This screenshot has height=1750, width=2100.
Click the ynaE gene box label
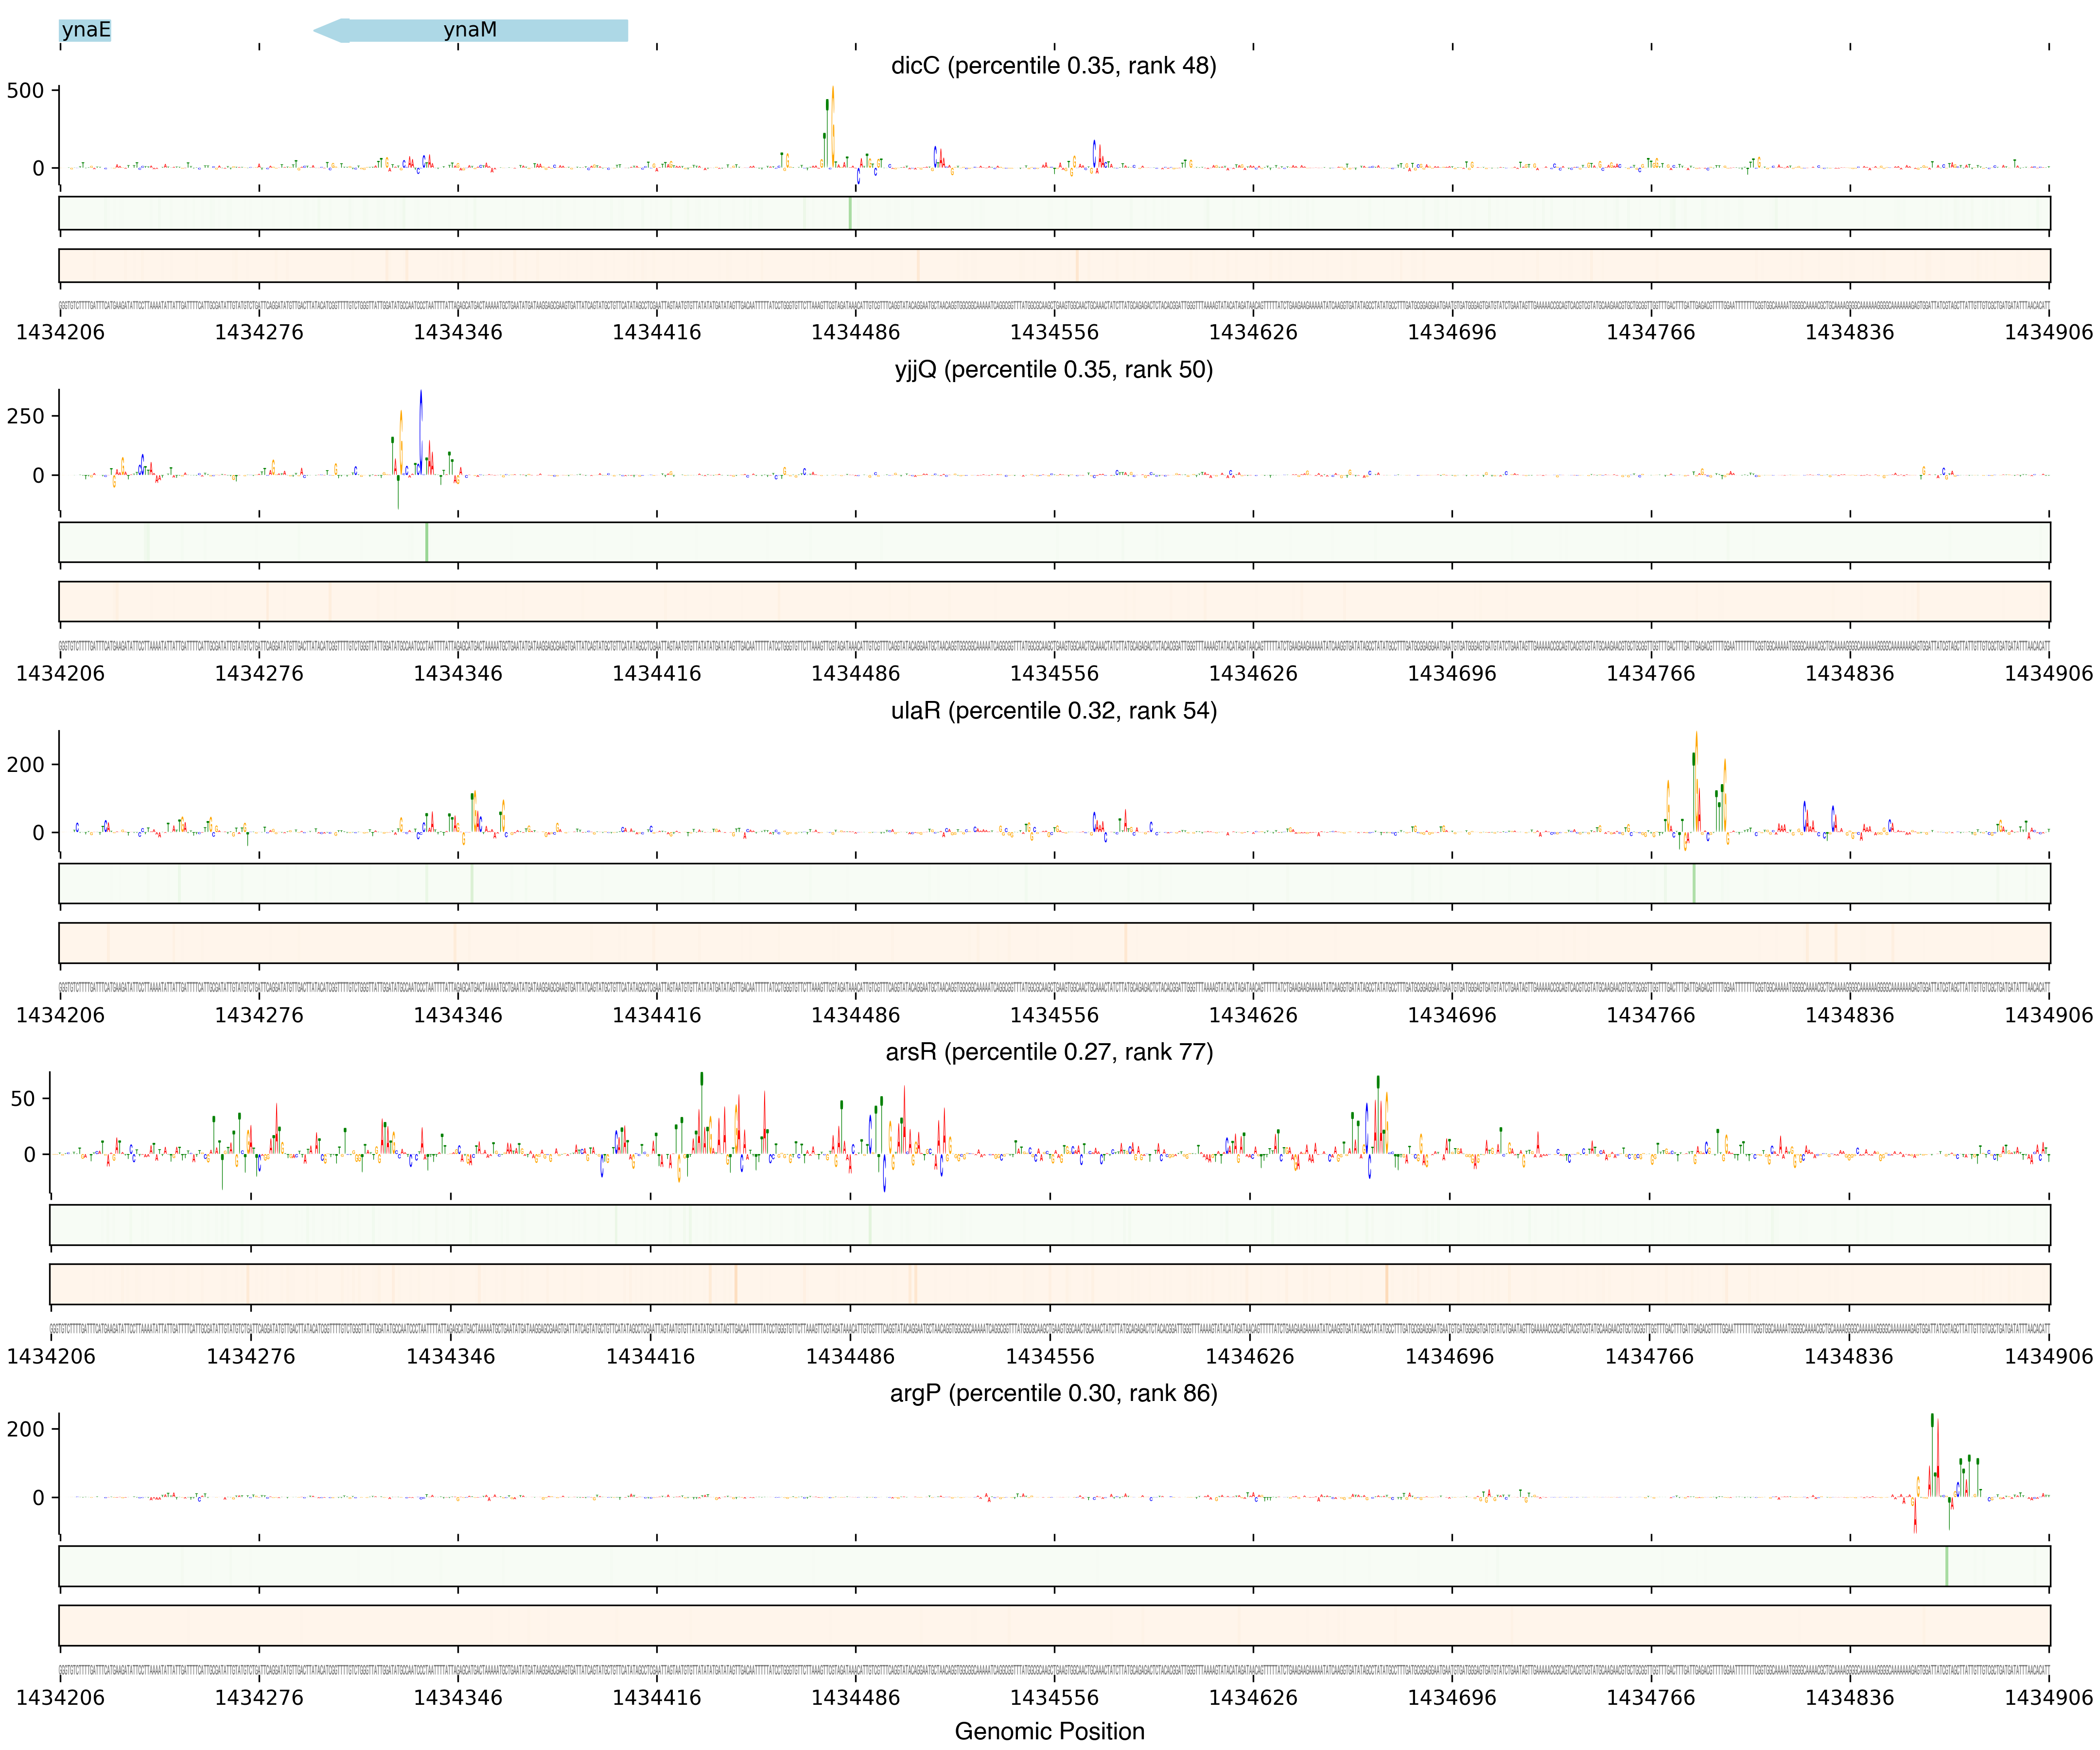(x=85, y=30)
